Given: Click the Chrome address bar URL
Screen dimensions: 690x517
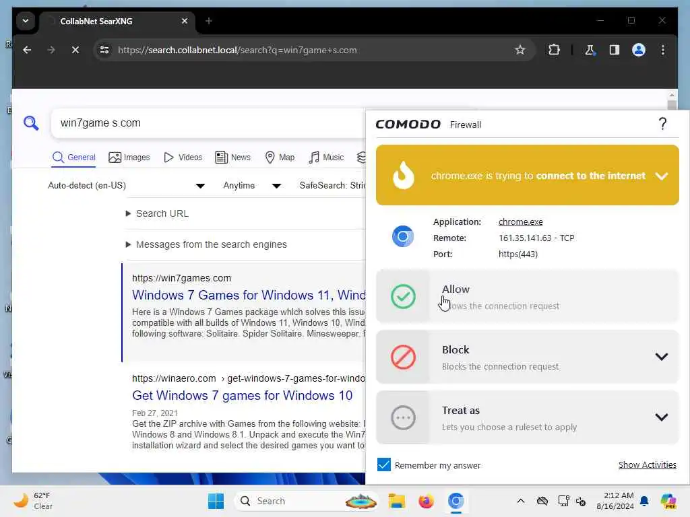Looking at the screenshot, I should 237,50.
